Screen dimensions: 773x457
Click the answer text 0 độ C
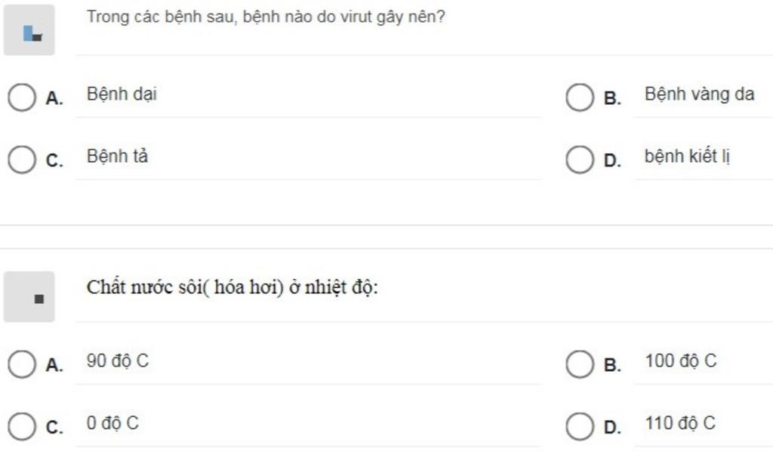point(112,423)
